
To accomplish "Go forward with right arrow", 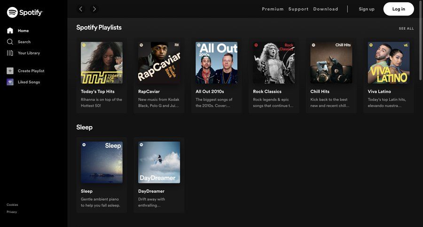I will point(94,9).
